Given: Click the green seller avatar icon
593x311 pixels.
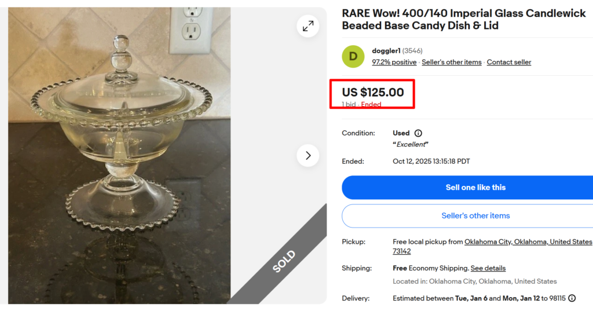Looking at the screenshot, I should point(353,56).
